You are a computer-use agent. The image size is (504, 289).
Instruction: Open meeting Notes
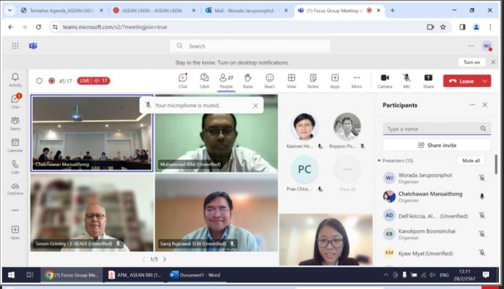pos(313,81)
